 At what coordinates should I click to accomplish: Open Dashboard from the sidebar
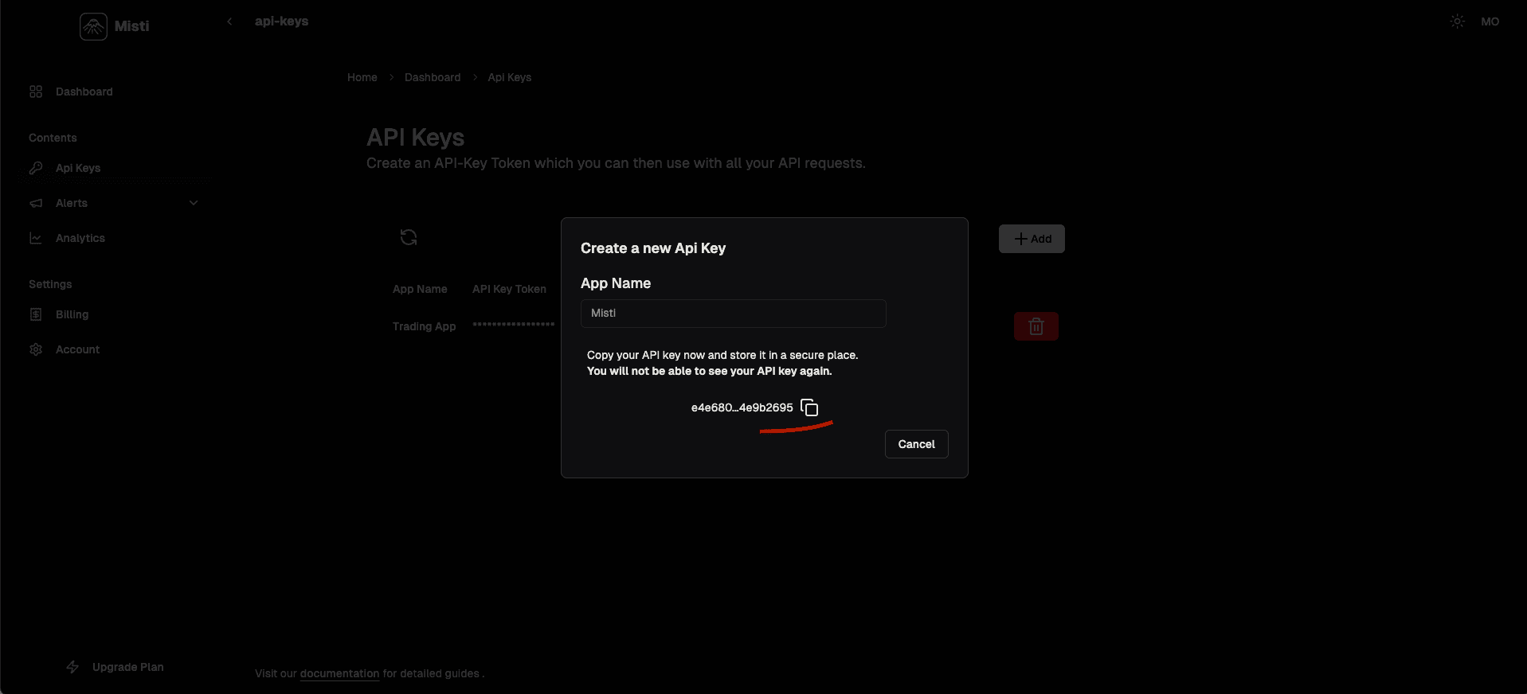point(84,92)
